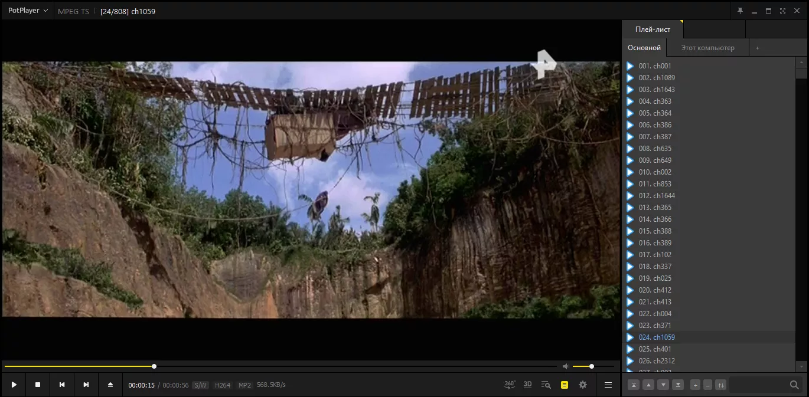Screen dimensions: 809x397
Task: Click the playlist search input field
Action: [x=759, y=385]
